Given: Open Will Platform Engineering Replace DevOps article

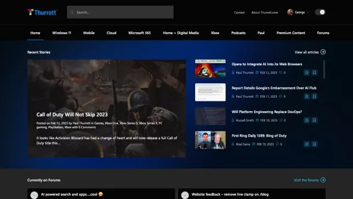Looking at the screenshot, I should (267, 112).
